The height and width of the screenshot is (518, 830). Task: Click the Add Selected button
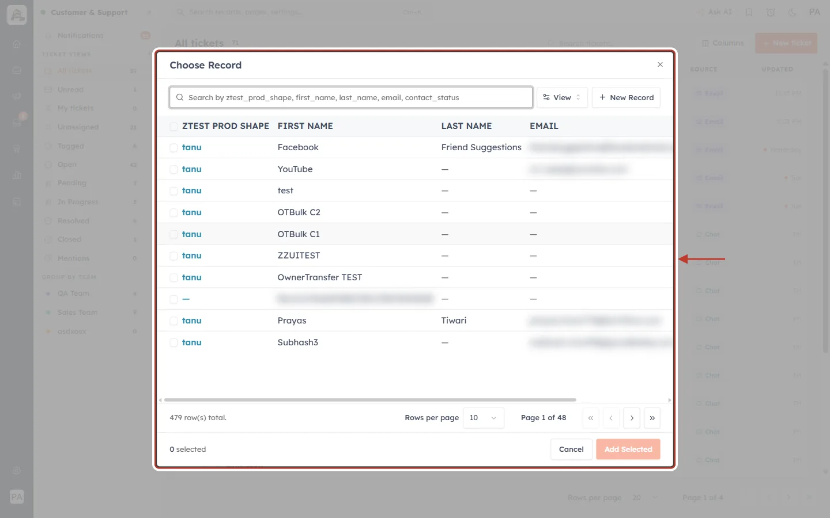click(628, 449)
